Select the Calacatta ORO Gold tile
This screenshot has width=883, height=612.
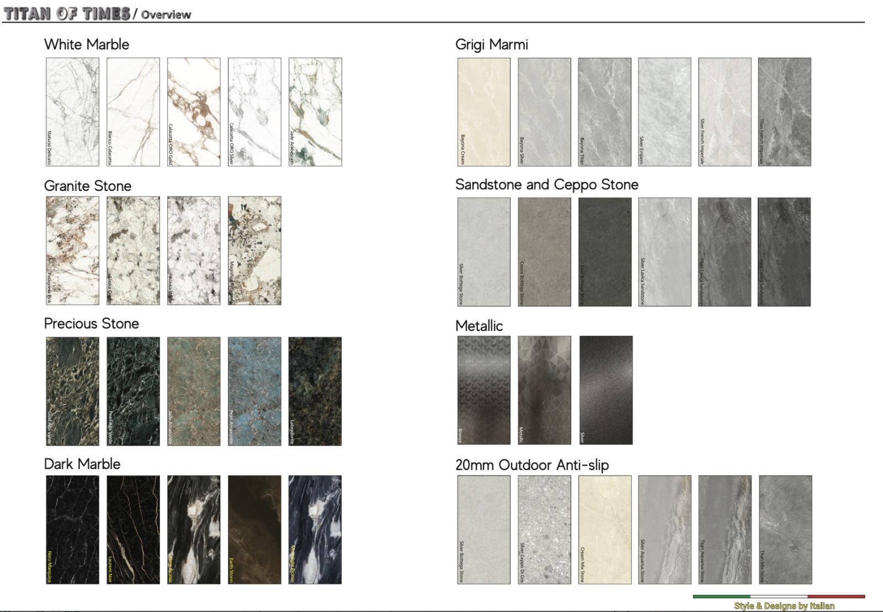(194, 112)
